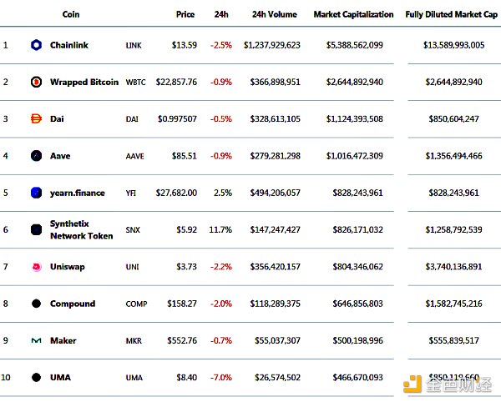
Task: Click the Wrapped Bitcoin logo icon
Action: click(x=36, y=82)
